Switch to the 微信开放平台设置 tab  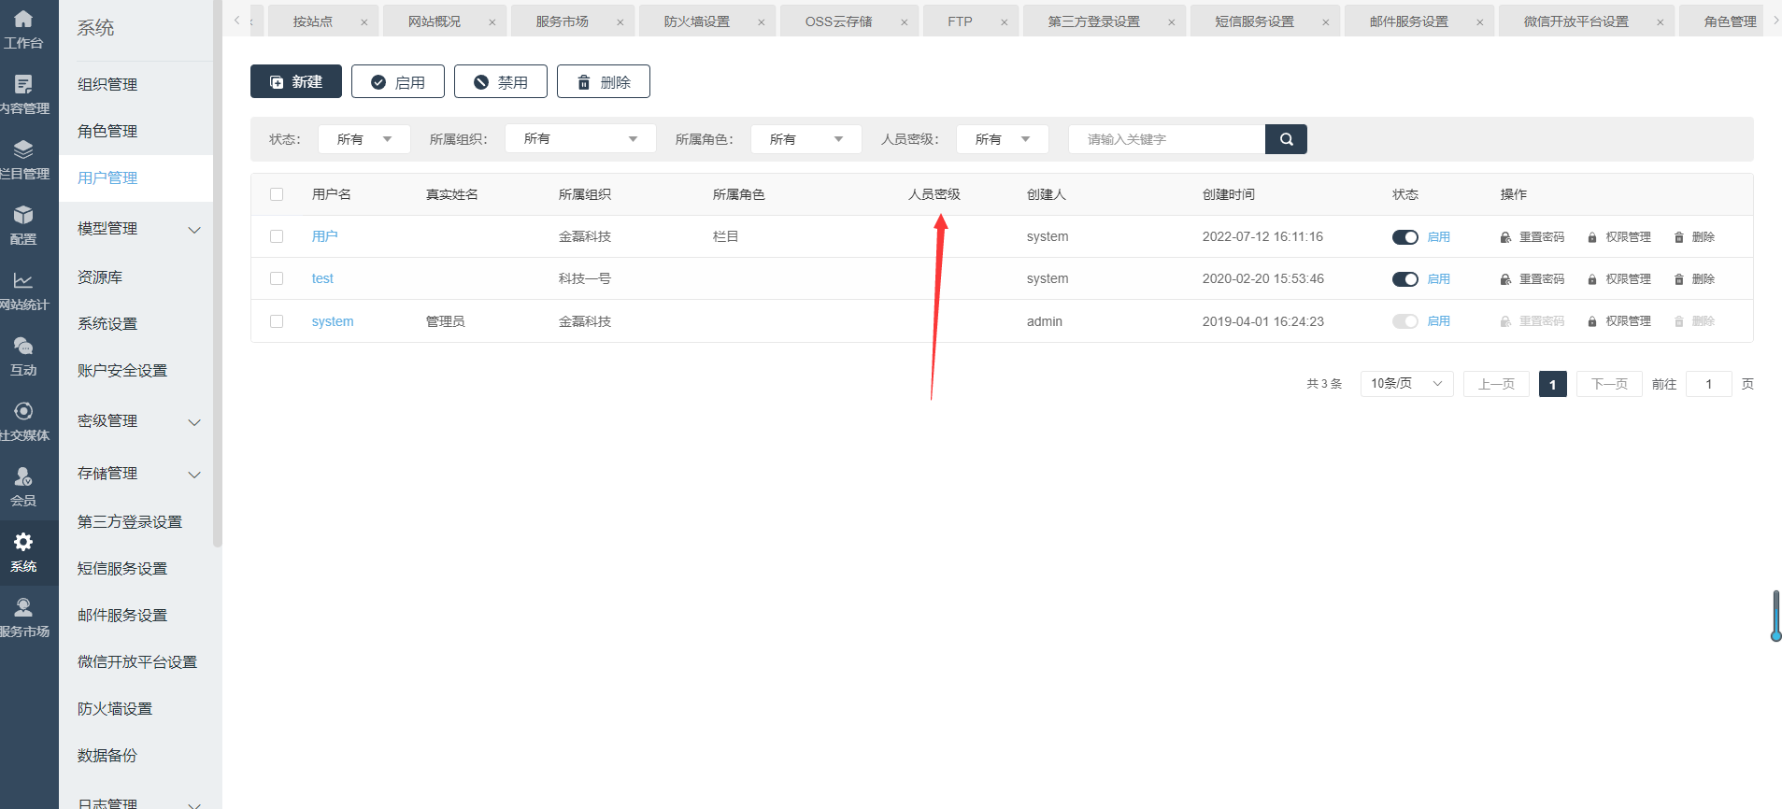click(x=1575, y=21)
